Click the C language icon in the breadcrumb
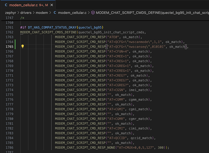 coord(55,13)
